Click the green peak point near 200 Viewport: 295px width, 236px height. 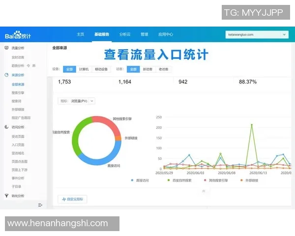click(x=252, y=125)
